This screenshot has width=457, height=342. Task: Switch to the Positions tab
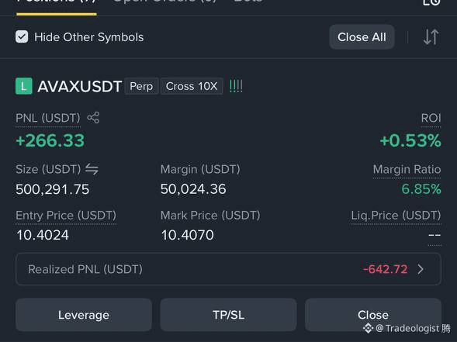56,2
